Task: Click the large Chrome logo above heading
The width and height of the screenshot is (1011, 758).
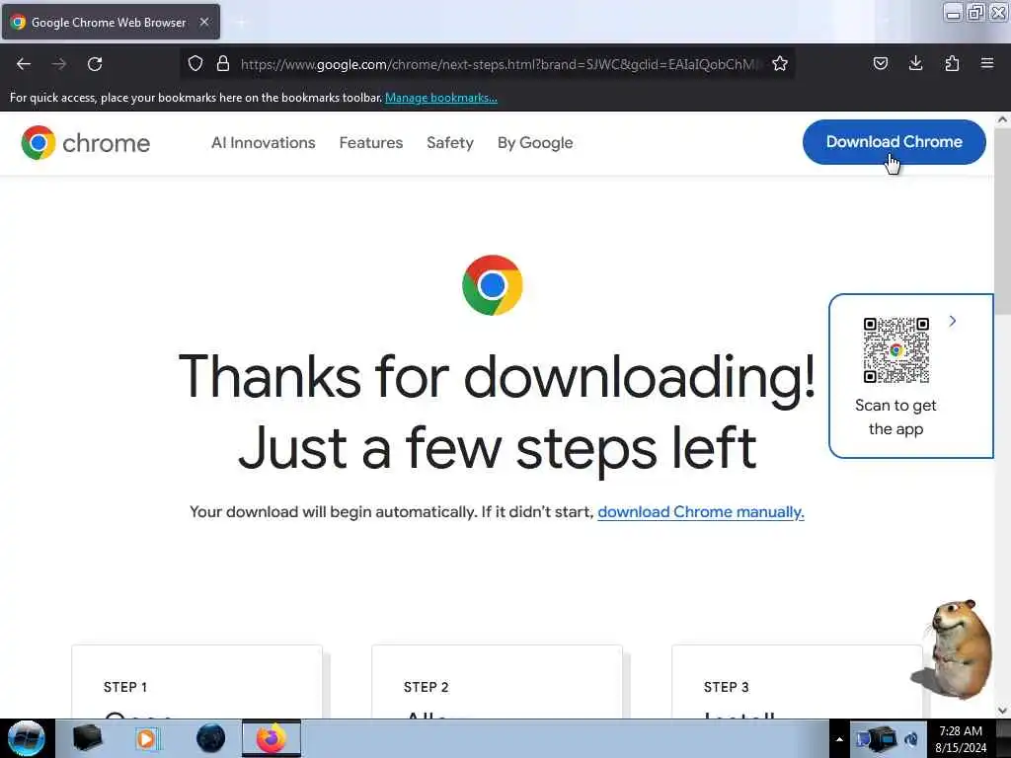Action: coord(493,285)
